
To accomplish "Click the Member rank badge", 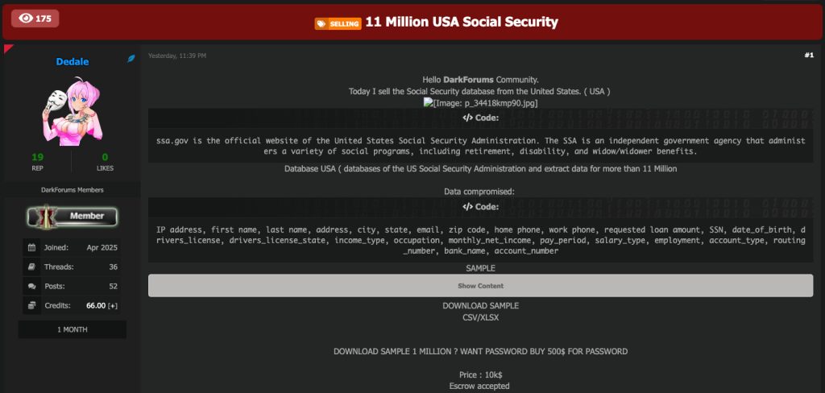I will click(x=72, y=216).
